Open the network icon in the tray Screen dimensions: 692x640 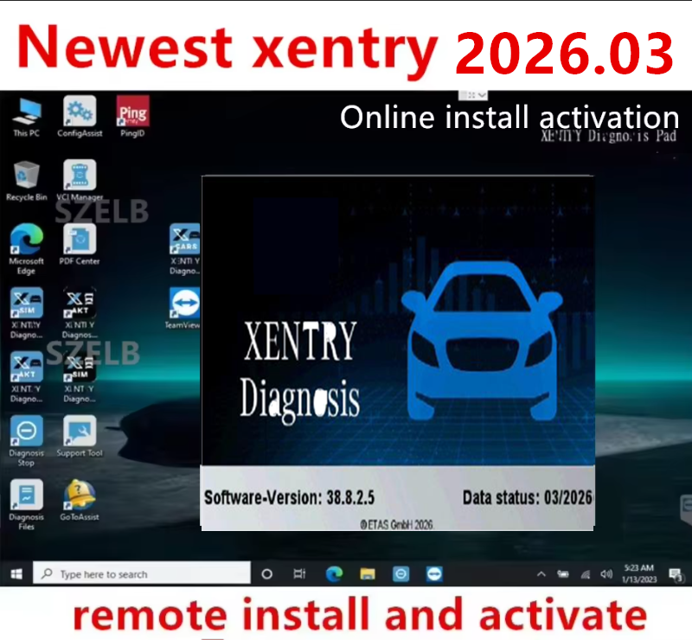pos(586,574)
